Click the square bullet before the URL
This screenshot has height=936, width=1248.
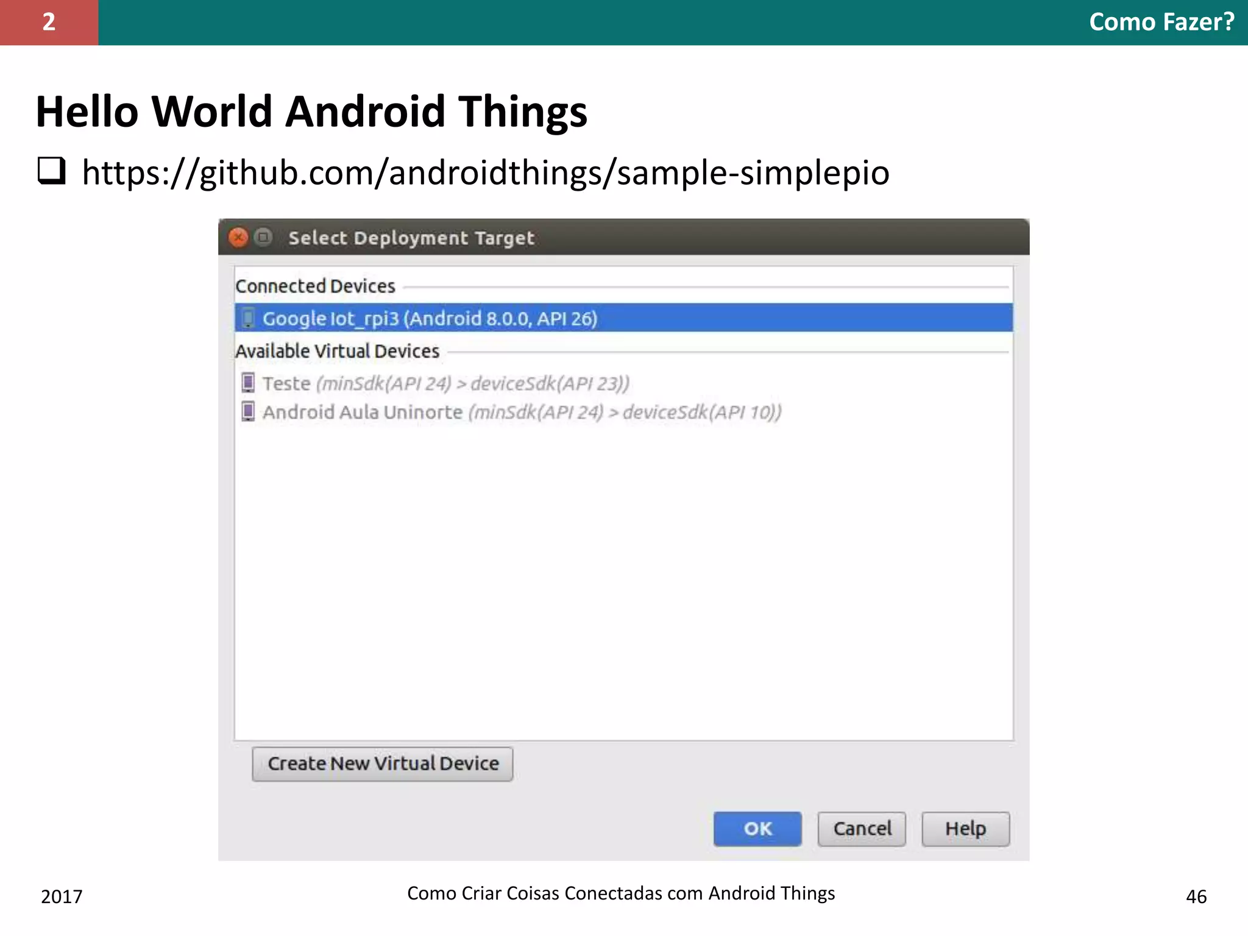pyautogui.click(x=51, y=171)
